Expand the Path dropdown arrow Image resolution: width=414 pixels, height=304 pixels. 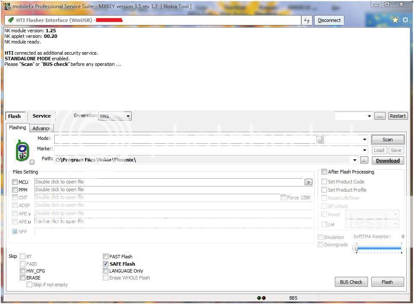[x=355, y=160]
